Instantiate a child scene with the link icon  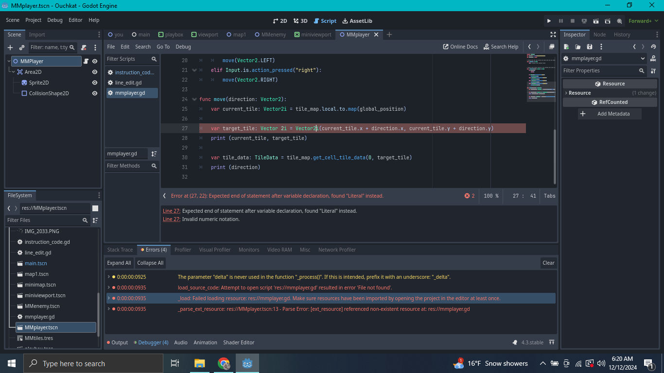(x=21, y=48)
